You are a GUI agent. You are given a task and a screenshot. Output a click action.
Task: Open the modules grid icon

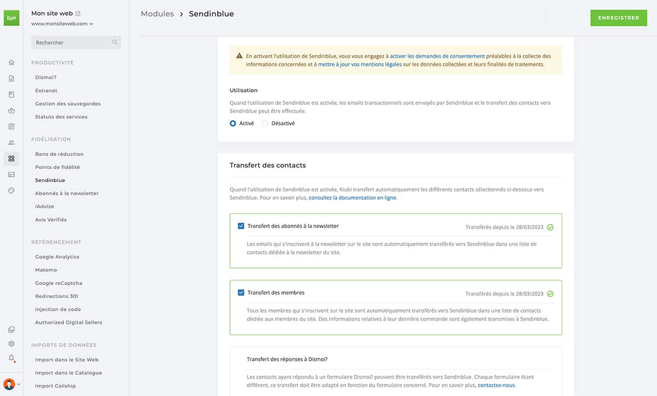click(11, 159)
